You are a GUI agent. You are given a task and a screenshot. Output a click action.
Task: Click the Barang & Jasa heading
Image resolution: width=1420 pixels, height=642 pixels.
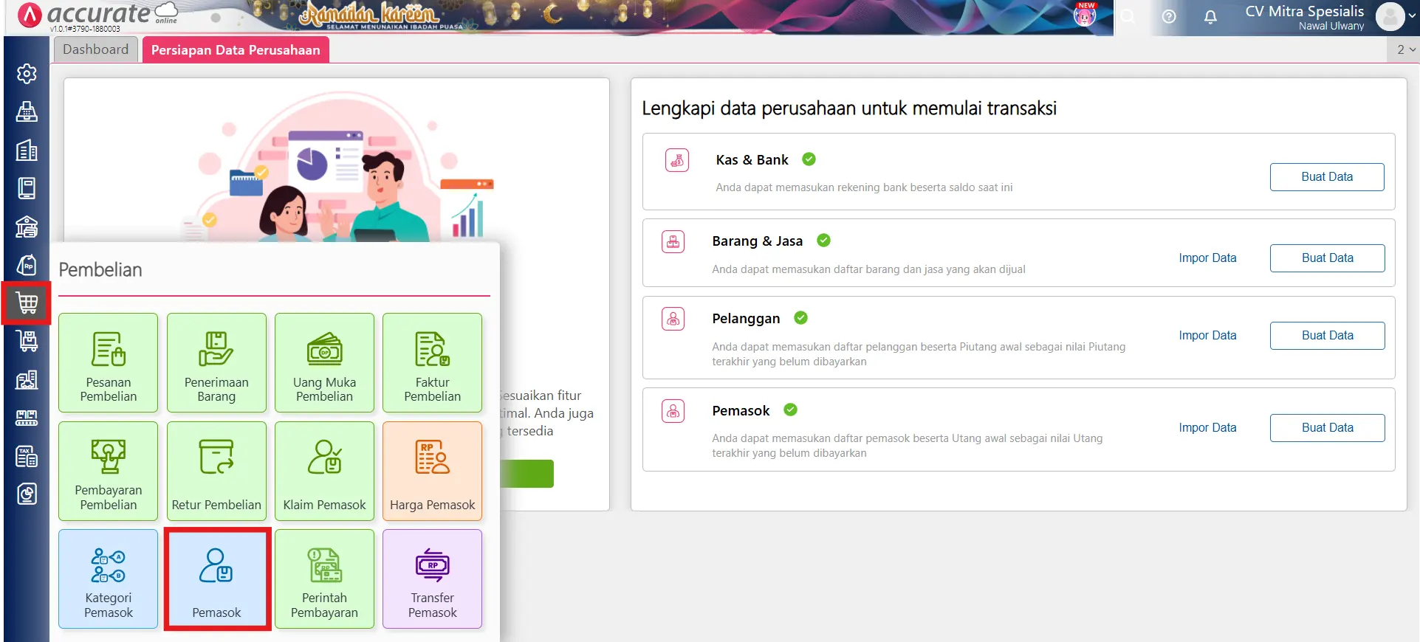pos(757,241)
